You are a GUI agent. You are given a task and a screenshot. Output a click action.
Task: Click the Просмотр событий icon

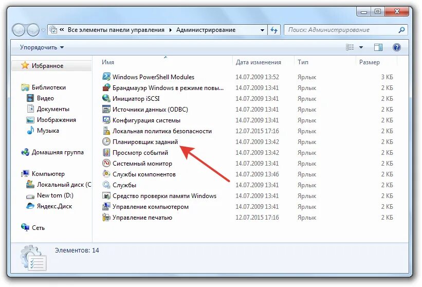pyautogui.click(x=106, y=152)
